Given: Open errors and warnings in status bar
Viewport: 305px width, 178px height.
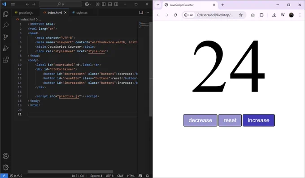Looking at the screenshot, I should [x=16, y=176].
